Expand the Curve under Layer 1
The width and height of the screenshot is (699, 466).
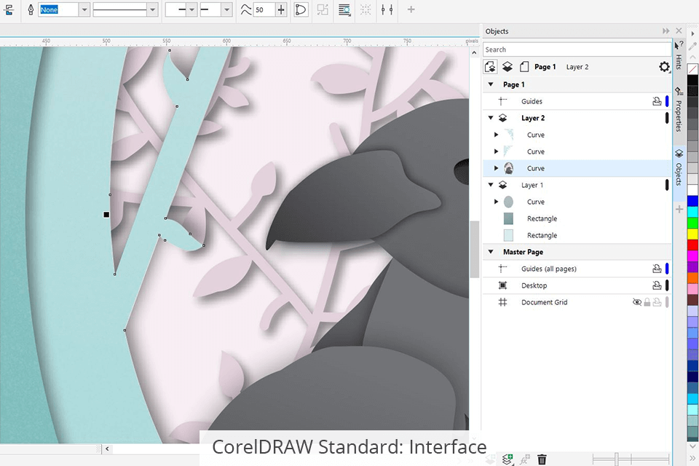(x=496, y=202)
